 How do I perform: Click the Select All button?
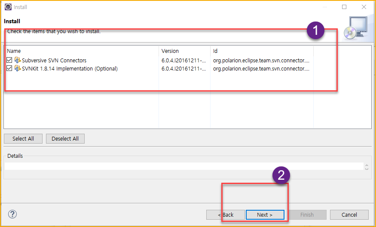point(23,139)
